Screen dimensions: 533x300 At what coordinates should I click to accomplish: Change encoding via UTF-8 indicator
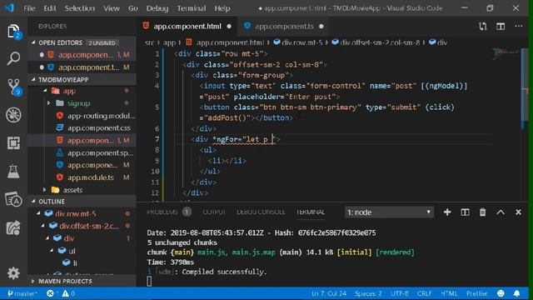pyautogui.click(x=400, y=293)
